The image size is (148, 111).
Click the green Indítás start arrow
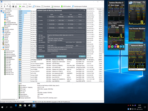(x=20, y=6)
